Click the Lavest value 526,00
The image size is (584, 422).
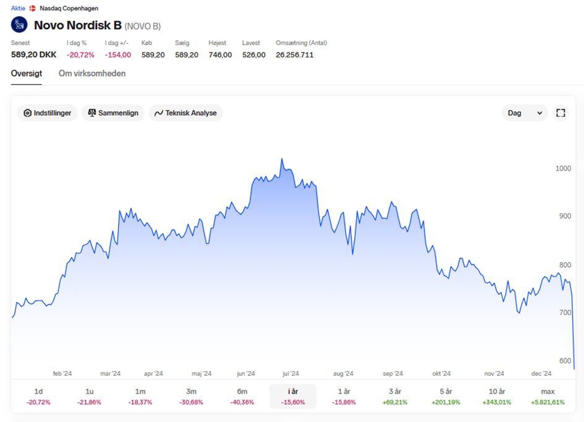tap(253, 55)
